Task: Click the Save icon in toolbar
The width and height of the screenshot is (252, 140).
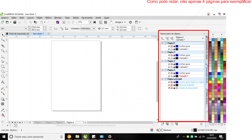Action: coord(15,22)
